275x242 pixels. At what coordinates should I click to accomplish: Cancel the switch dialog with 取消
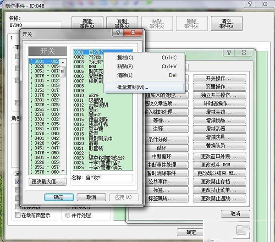click(91, 197)
